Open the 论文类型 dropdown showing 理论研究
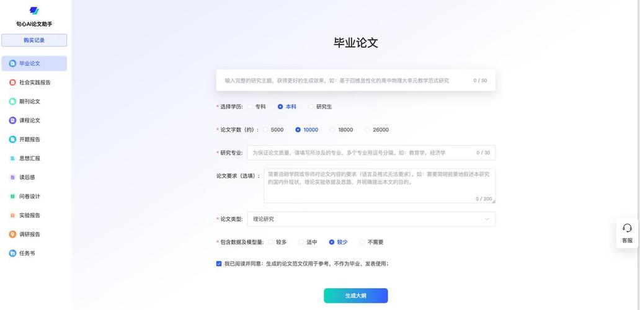Viewport: 640px width, 310px height. coord(371,219)
